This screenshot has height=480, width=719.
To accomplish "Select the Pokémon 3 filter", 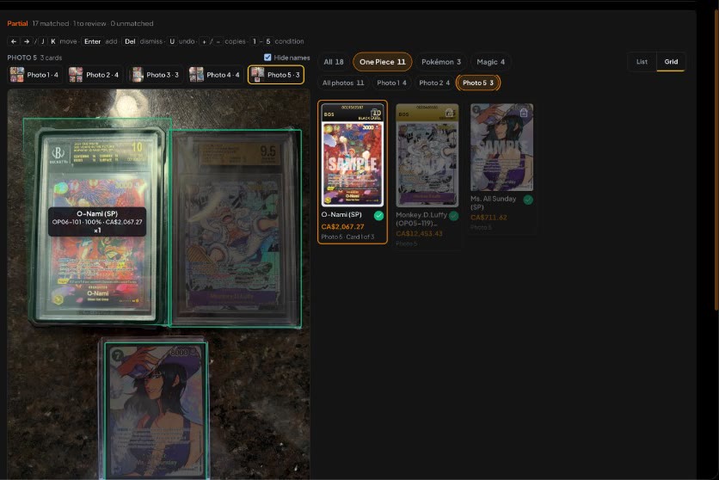I will pos(440,62).
